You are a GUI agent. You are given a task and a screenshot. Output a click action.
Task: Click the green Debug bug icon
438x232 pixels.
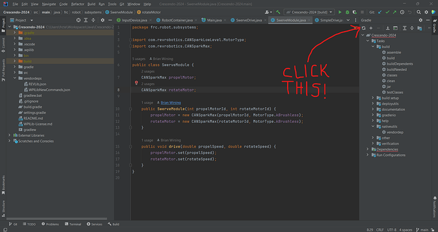coord(347,12)
